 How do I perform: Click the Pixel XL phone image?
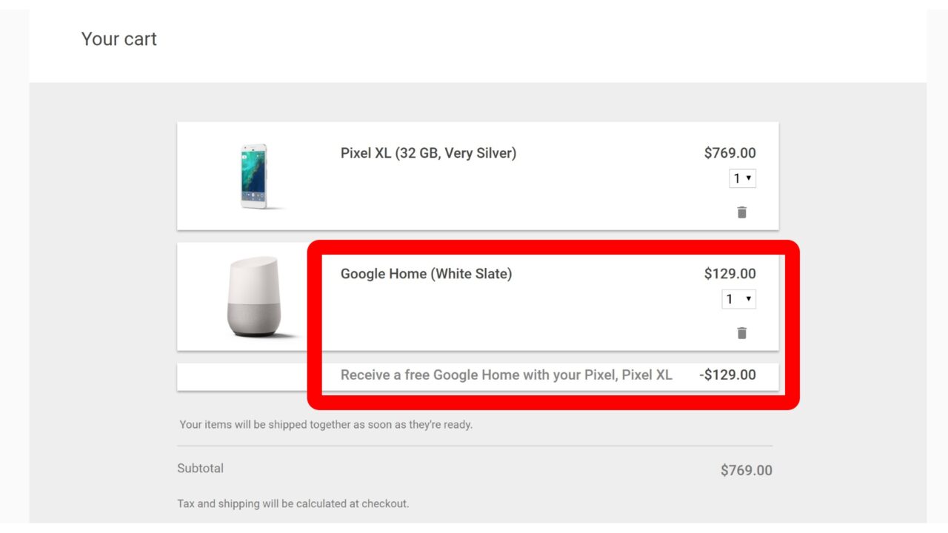coord(253,176)
